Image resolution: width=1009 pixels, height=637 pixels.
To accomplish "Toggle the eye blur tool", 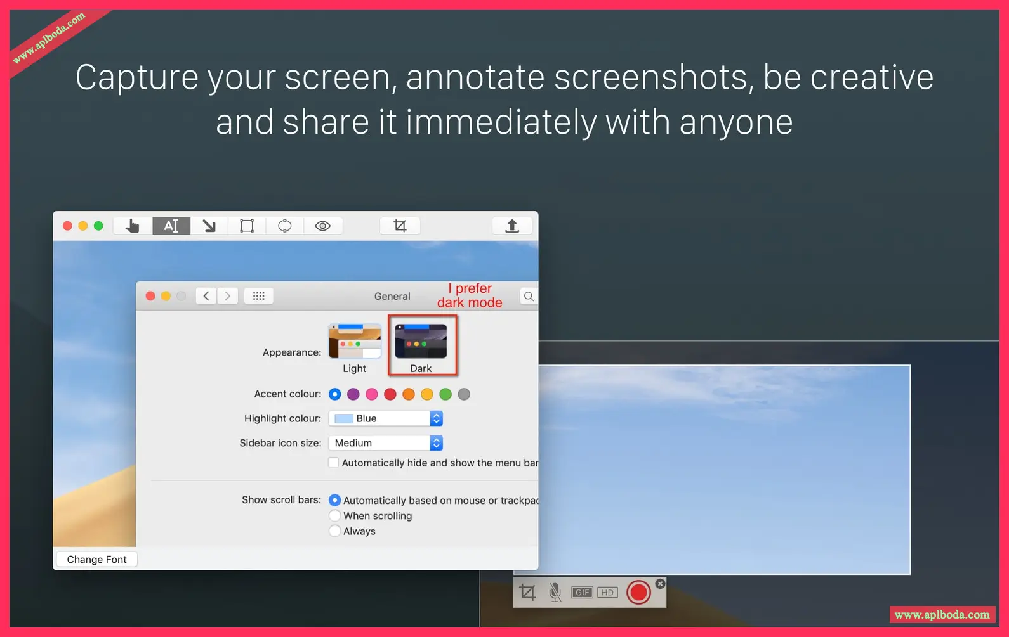I will click(323, 226).
